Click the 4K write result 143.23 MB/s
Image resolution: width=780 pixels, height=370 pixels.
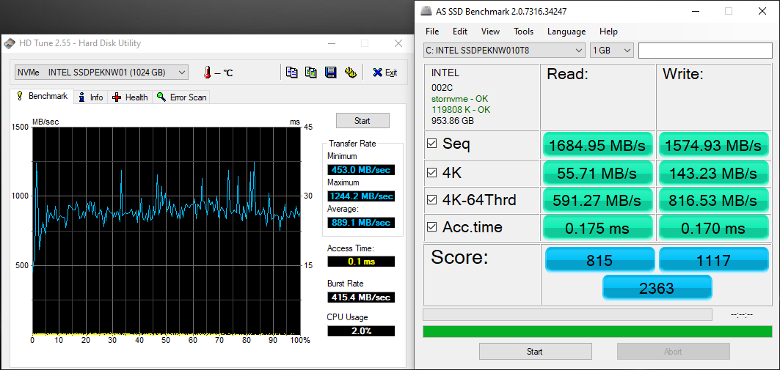point(713,173)
